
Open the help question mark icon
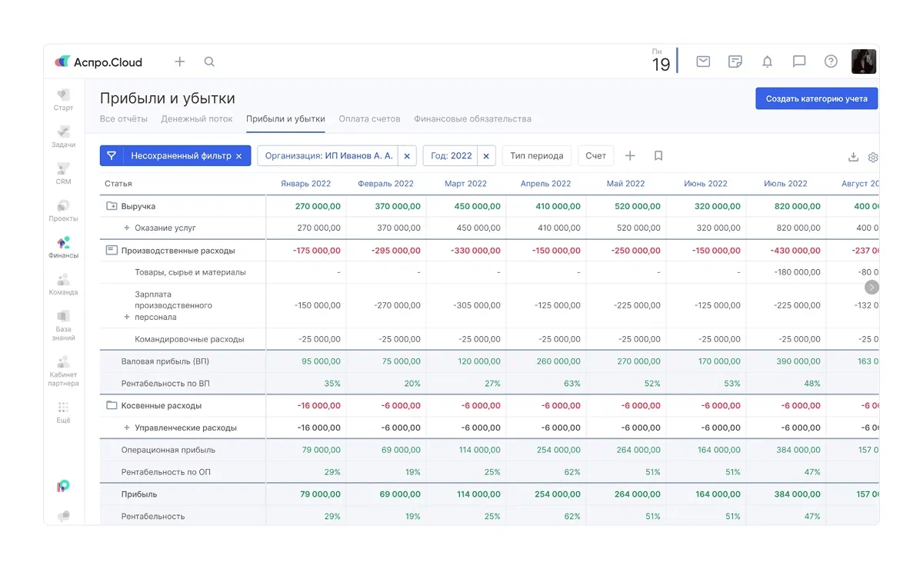pyautogui.click(x=831, y=62)
